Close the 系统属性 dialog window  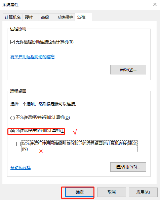click(155, 5)
